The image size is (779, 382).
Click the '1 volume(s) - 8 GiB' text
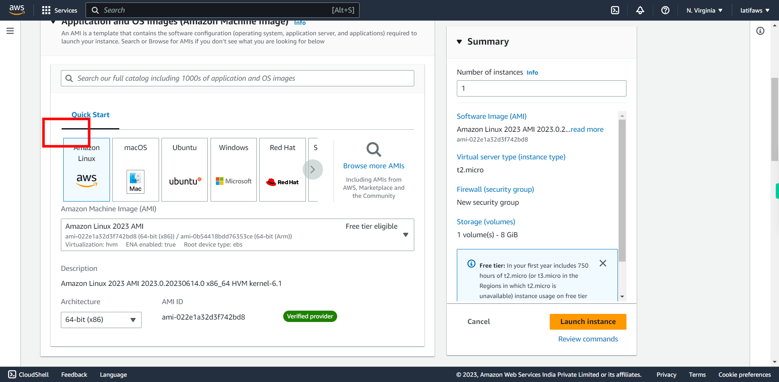pos(487,235)
